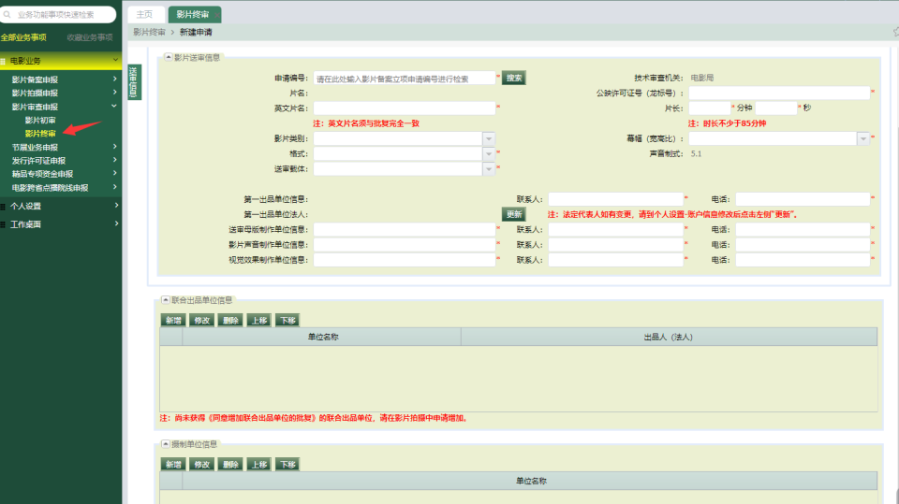The image size is (899, 504).
Task: Open the 幕幅（宽高比）dropdown arrow
Action: [862, 138]
